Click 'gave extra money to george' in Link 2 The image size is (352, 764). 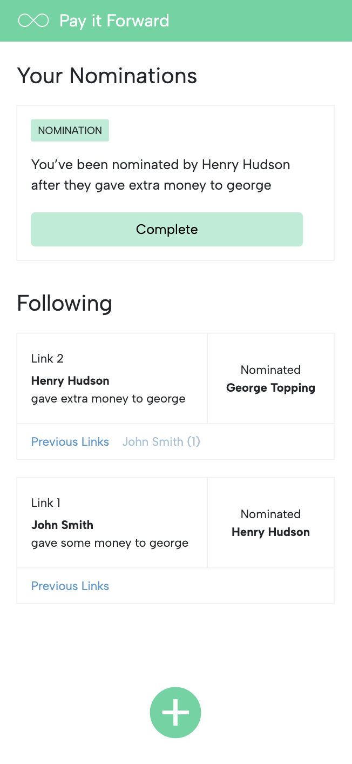pyautogui.click(x=108, y=399)
